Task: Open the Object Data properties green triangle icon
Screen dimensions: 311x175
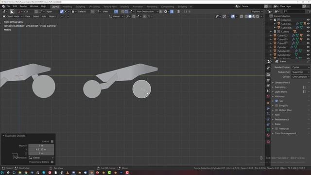Action: [x=268, y=130]
